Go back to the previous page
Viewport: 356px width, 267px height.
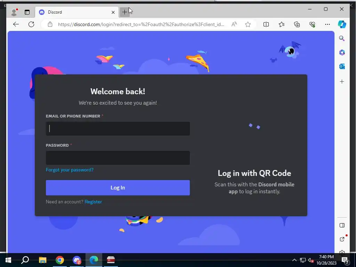[x=16, y=24]
